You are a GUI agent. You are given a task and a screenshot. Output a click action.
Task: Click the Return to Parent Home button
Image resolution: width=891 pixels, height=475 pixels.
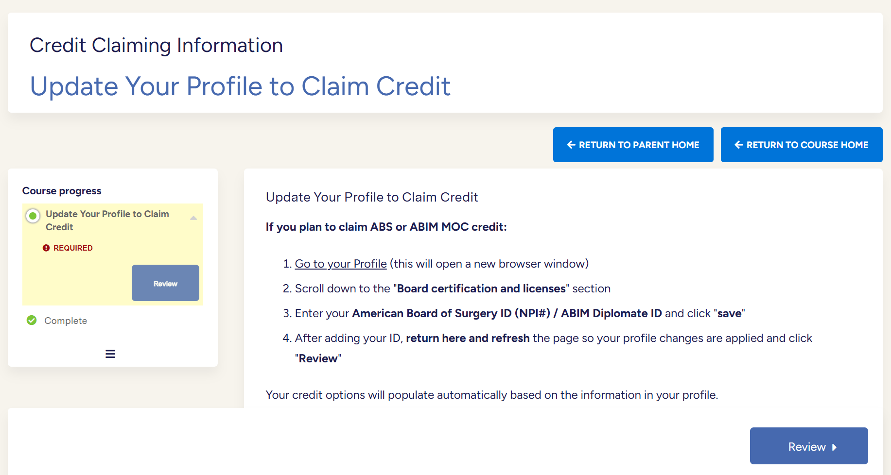[633, 145]
